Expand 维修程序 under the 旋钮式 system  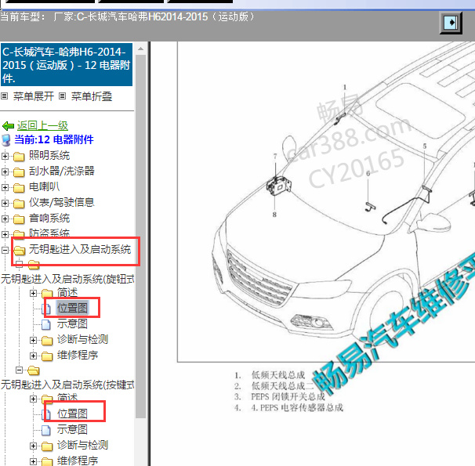pyautogui.click(x=34, y=356)
